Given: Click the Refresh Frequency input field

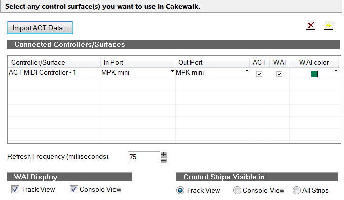Looking at the screenshot, I should pos(144,157).
